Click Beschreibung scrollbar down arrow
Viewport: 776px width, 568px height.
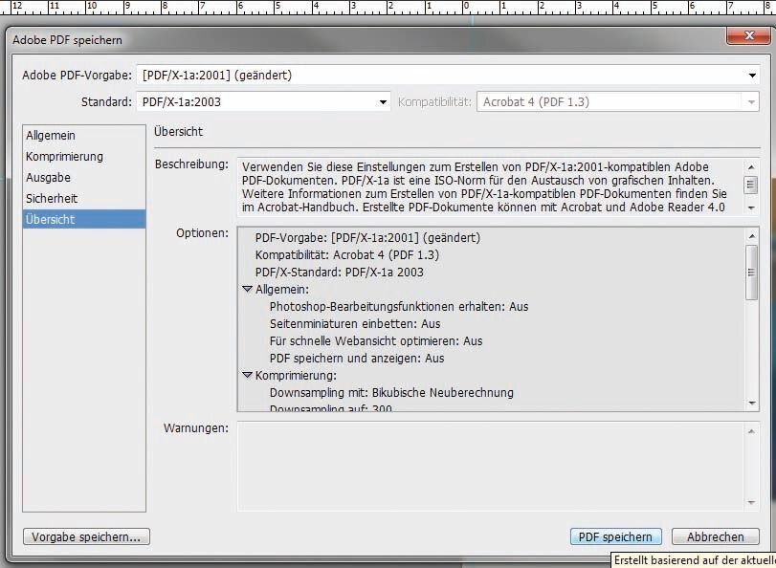click(x=751, y=207)
